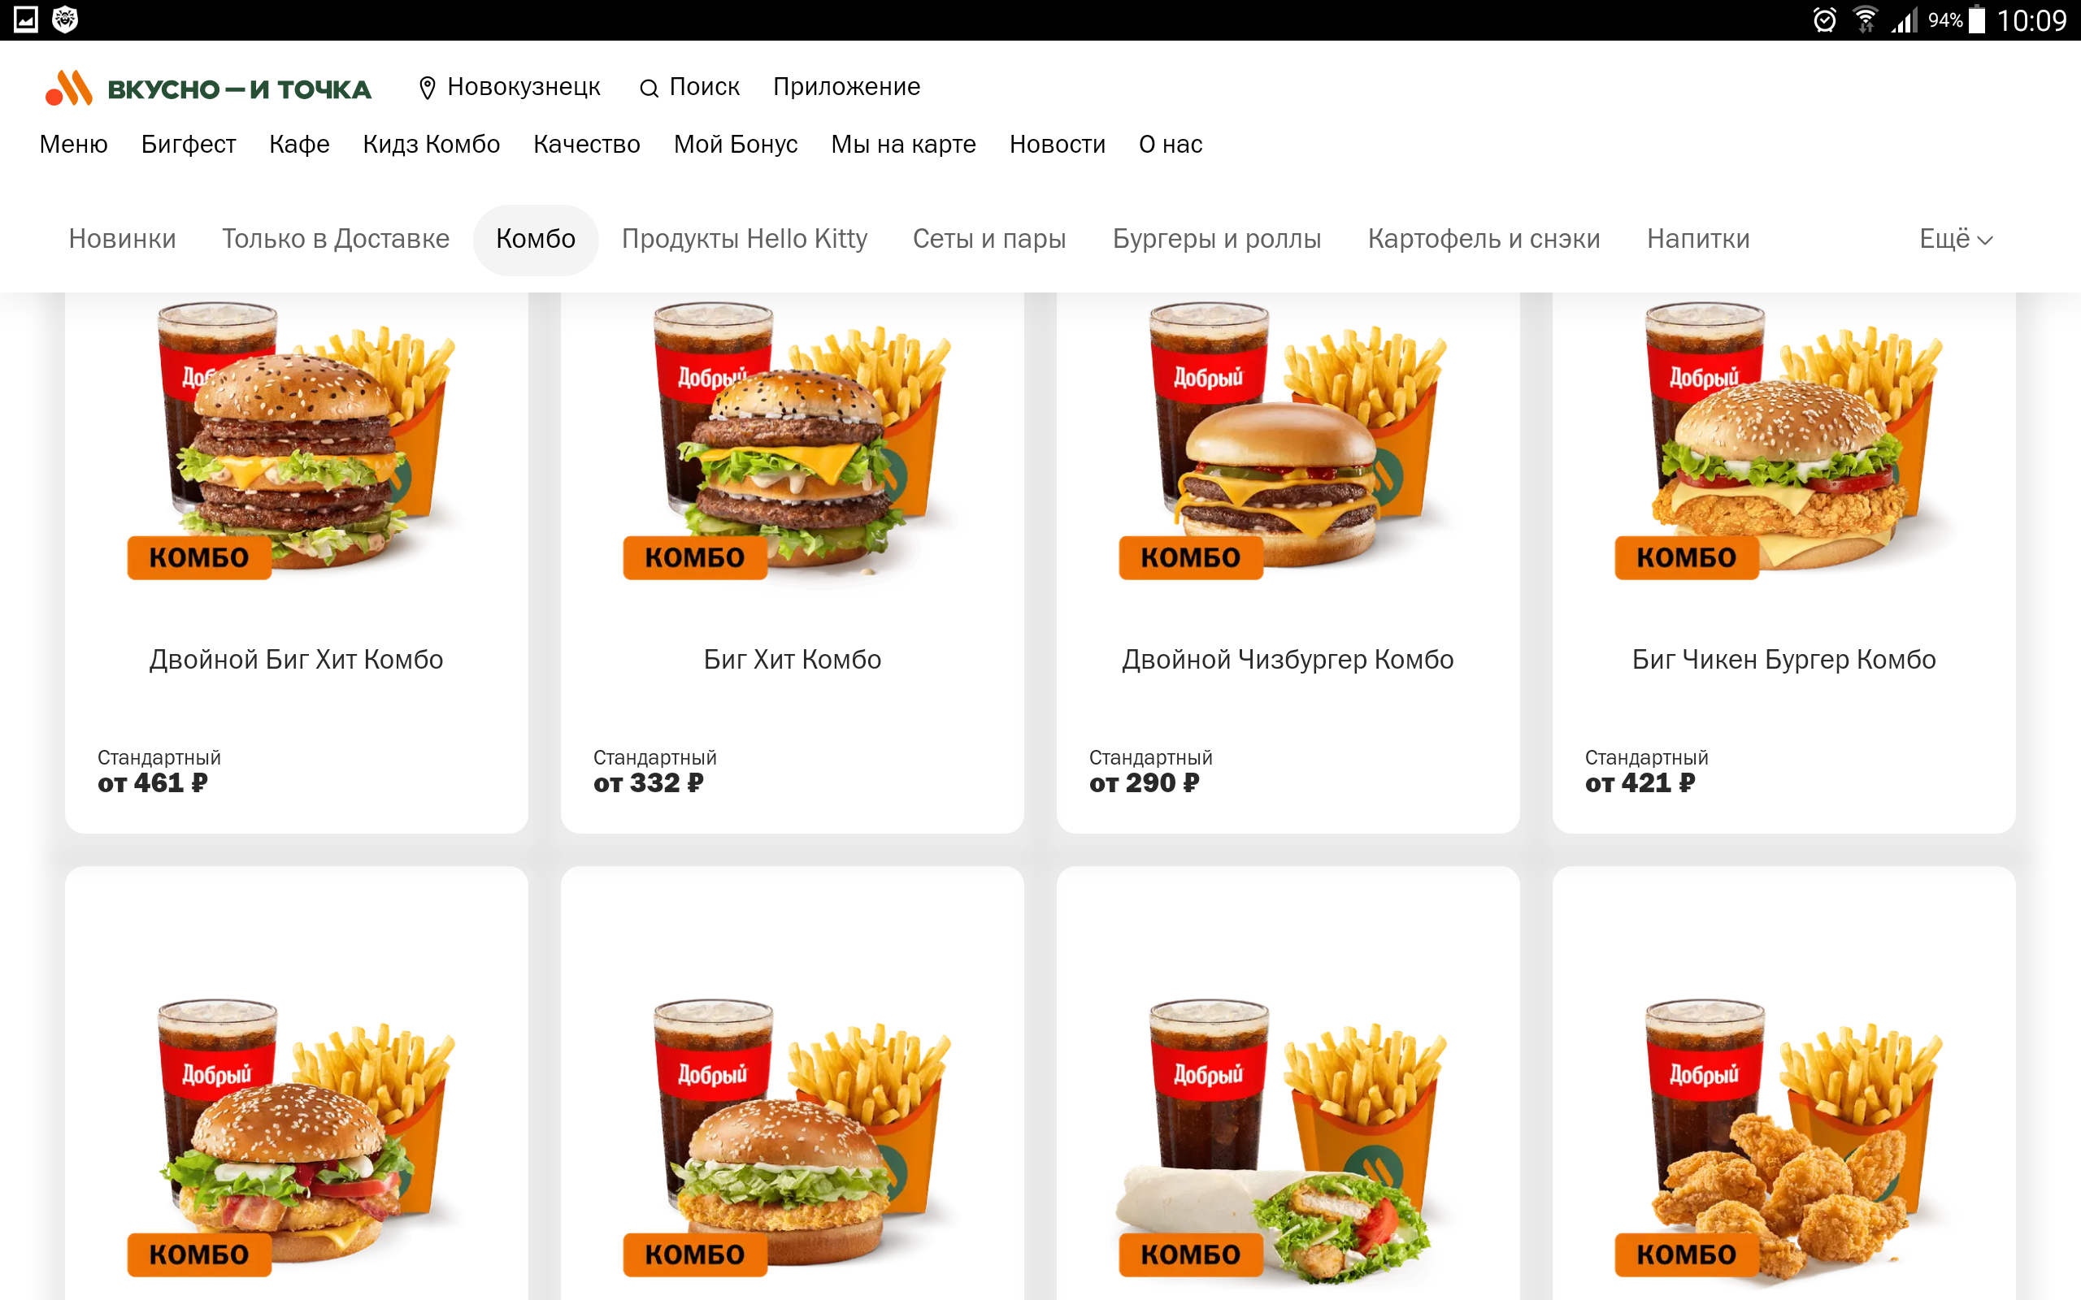Tap the Wi-Fi status icon
The width and height of the screenshot is (2081, 1300).
[x=1865, y=19]
